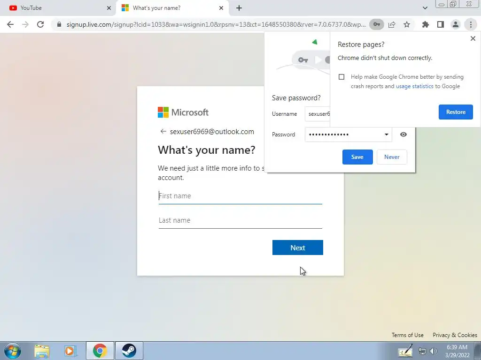Open the Chrome three-dot menu

[x=471, y=24]
